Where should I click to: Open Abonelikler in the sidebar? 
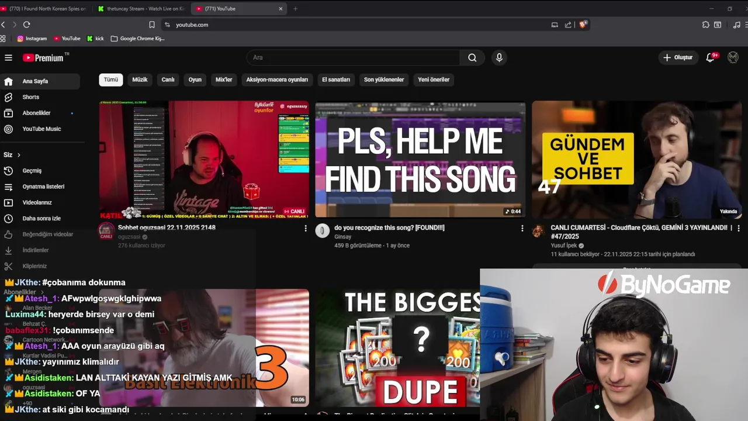coord(40,113)
